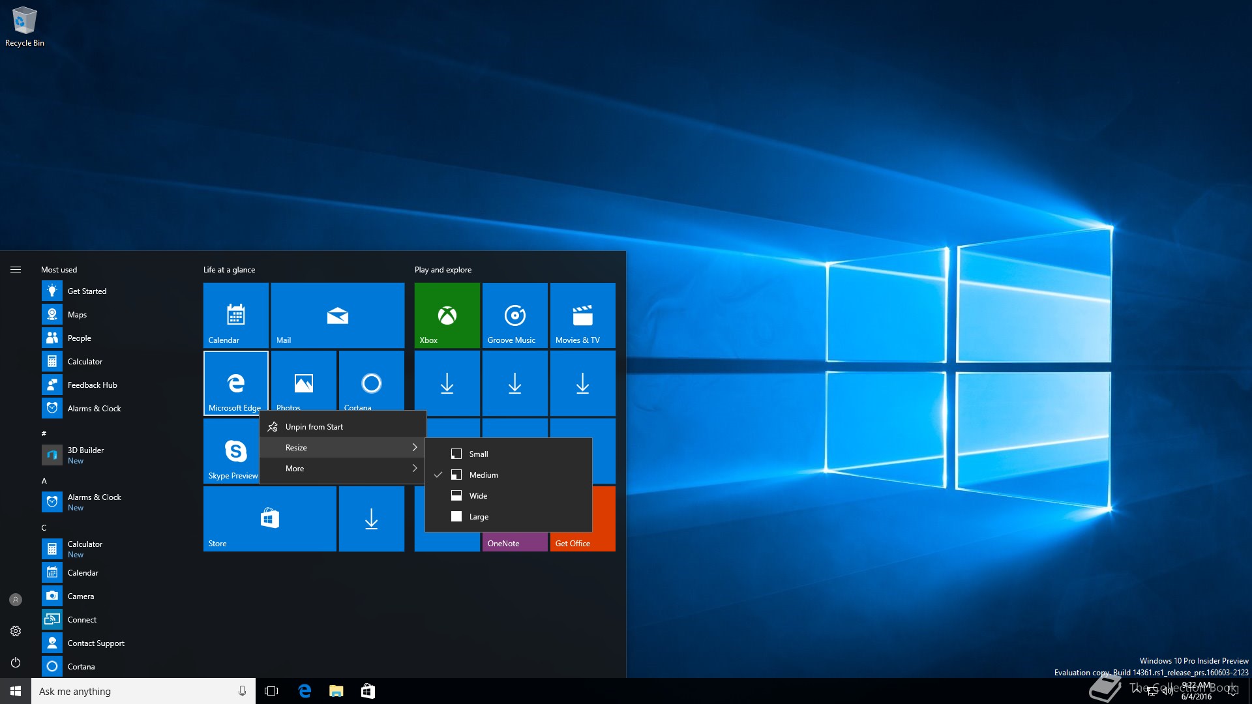This screenshot has height=704, width=1252.
Task: Select Large tile size
Action: click(508, 516)
